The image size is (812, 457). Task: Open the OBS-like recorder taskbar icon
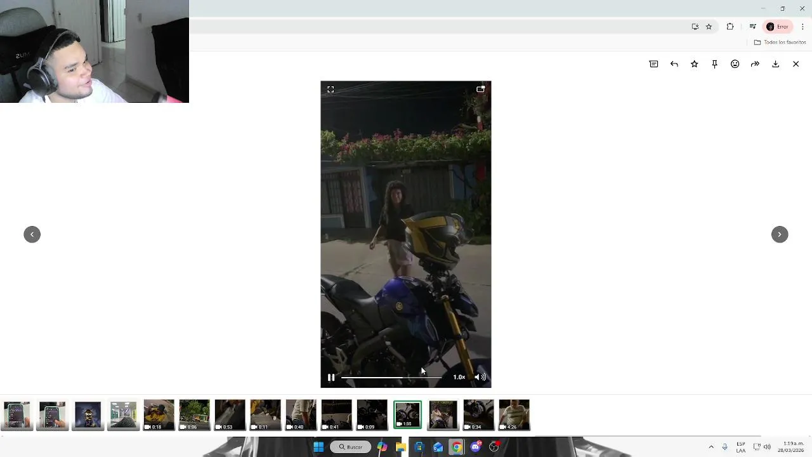coord(494,447)
